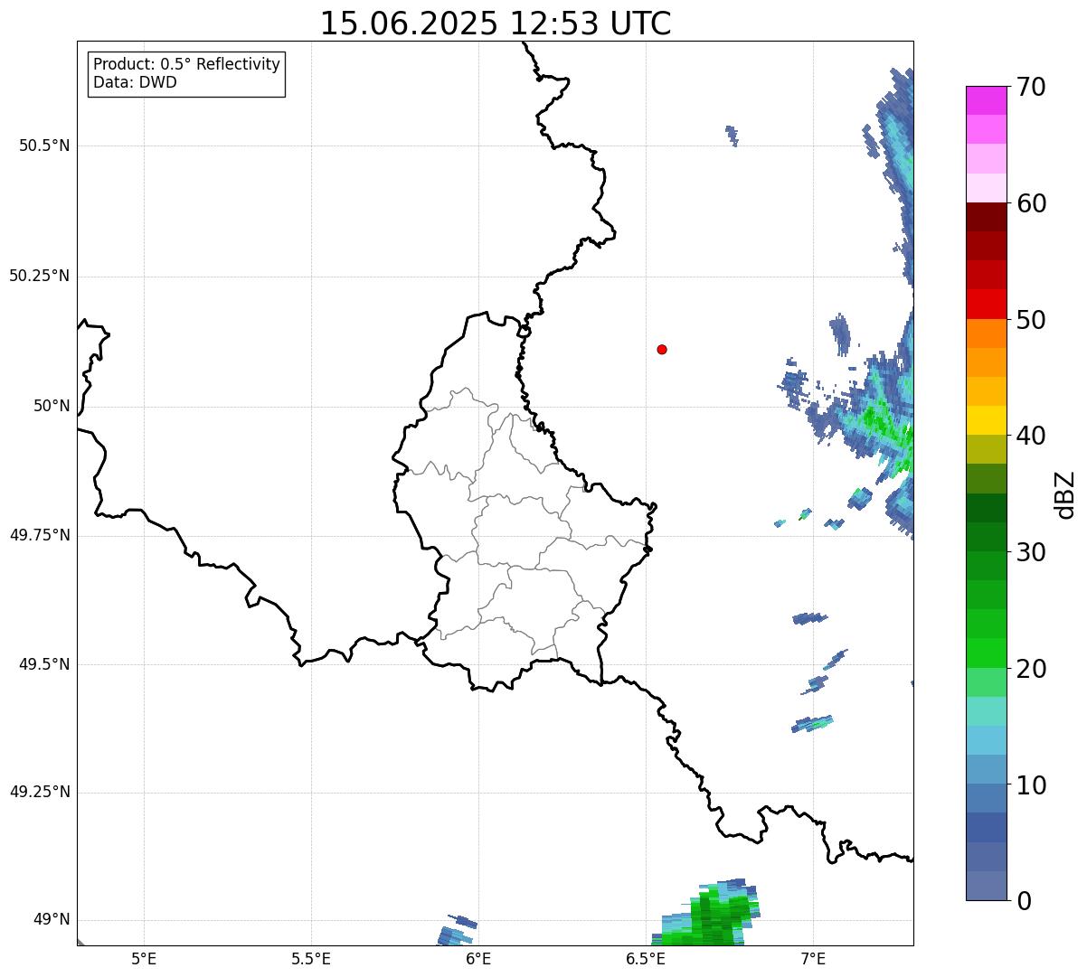Click the 5°E longitude label
This screenshot has height=977, width=1087.
pyautogui.click(x=144, y=958)
